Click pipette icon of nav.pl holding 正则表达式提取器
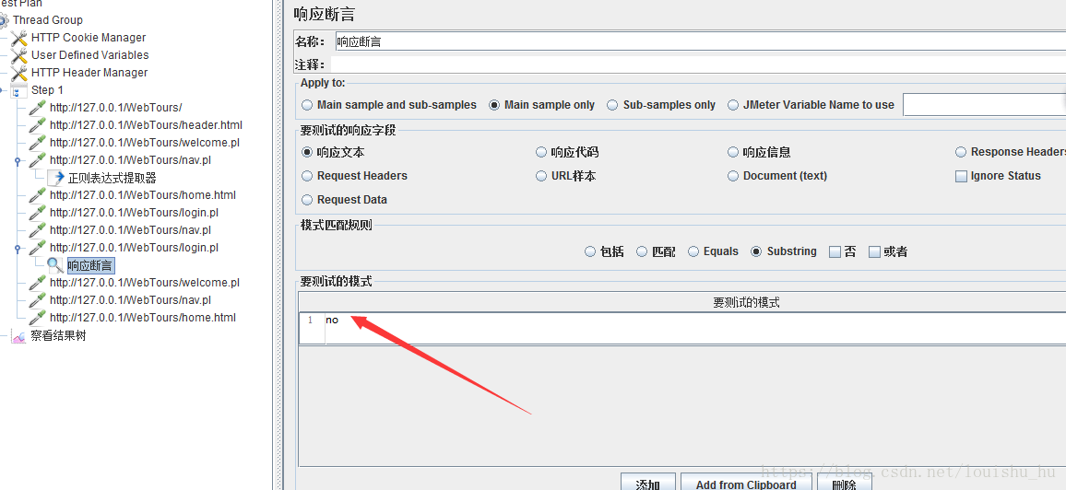This screenshot has width=1066, height=490. click(x=38, y=160)
